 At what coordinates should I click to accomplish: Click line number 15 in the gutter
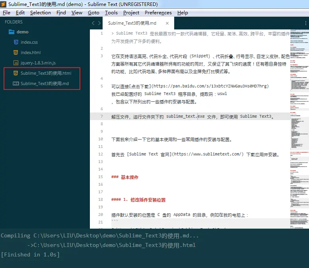pos(101,177)
